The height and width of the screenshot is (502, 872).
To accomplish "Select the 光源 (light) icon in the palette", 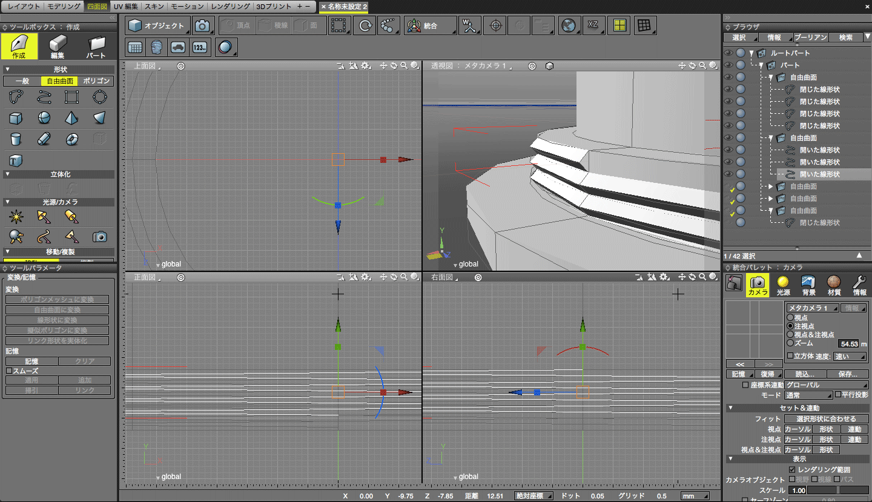I will [x=783, y=284].
